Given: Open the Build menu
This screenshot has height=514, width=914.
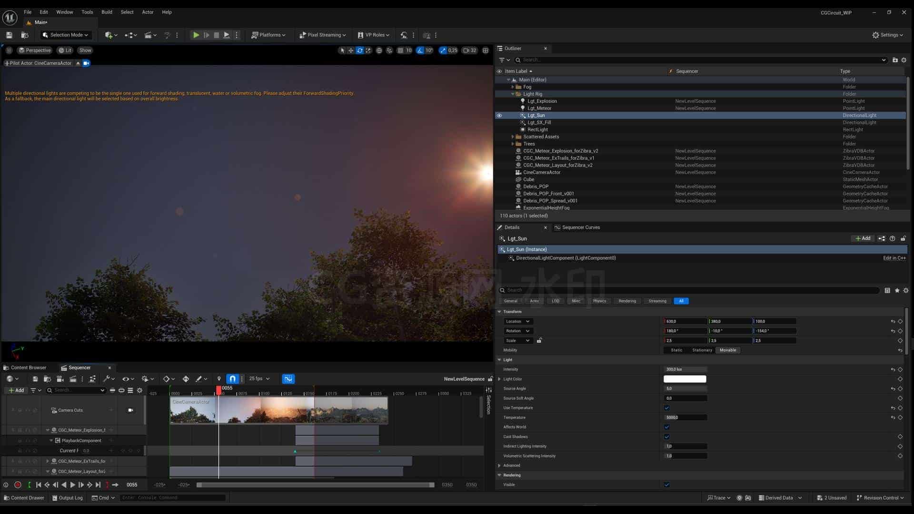Looking at the screenshot, I should pyautogui.click(x=107, y=12).
